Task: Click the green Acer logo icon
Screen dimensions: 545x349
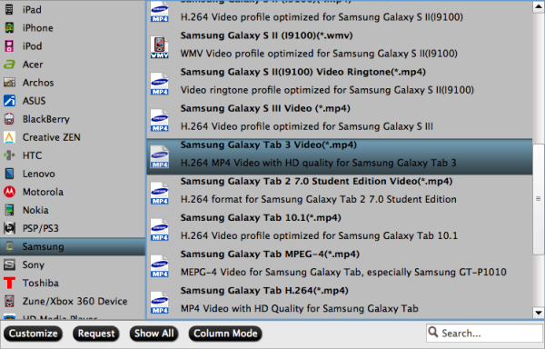Action: tap(9, 65)
